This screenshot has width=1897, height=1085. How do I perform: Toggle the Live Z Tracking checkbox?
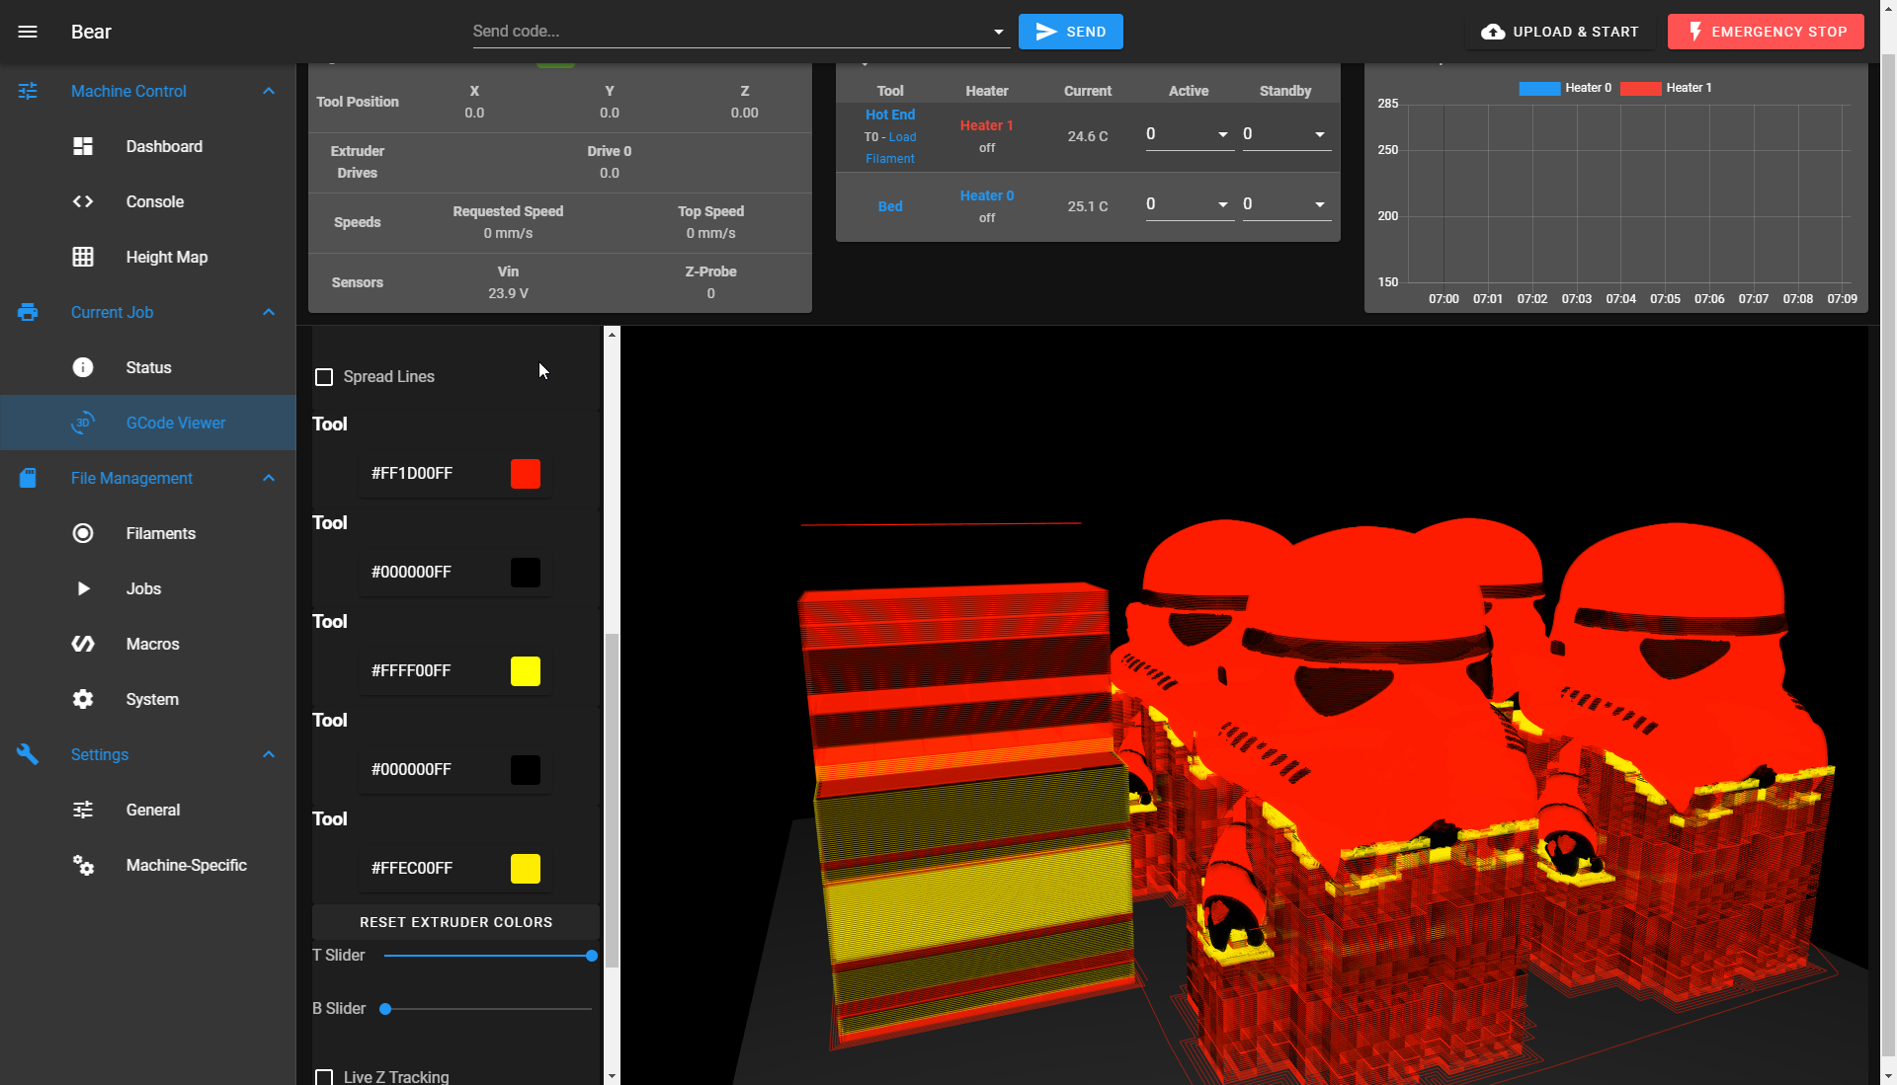(324, 1077)
